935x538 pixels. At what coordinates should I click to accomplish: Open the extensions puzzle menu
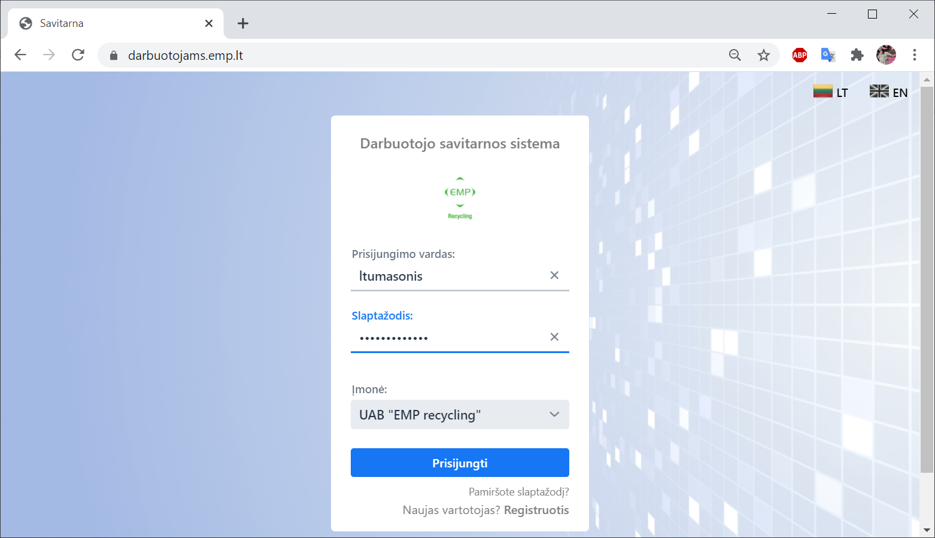(857, 55)
